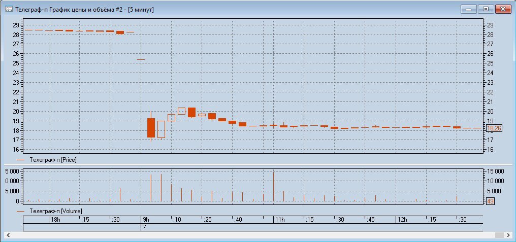Click the isolated dash candle near price 25
Viewport: 516px width, 242px height.
pyautogui.click(x=141, y=59)
